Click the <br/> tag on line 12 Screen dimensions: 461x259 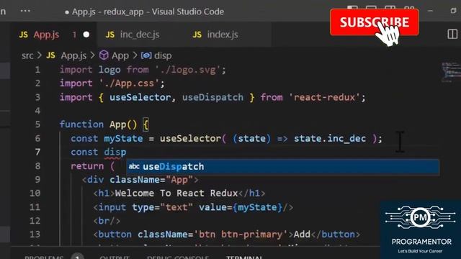tap(107, 221)
